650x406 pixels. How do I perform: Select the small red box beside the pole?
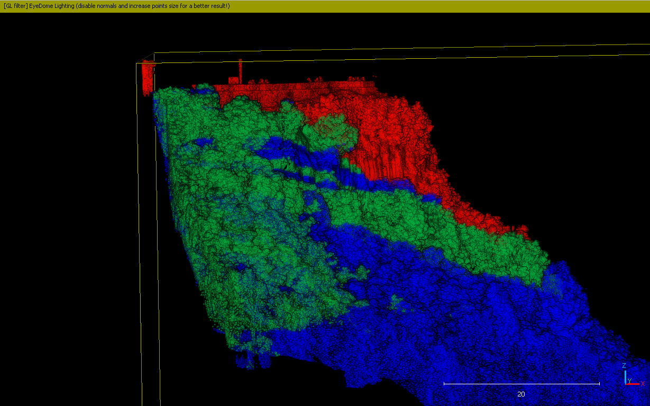(x=233, y=80)
